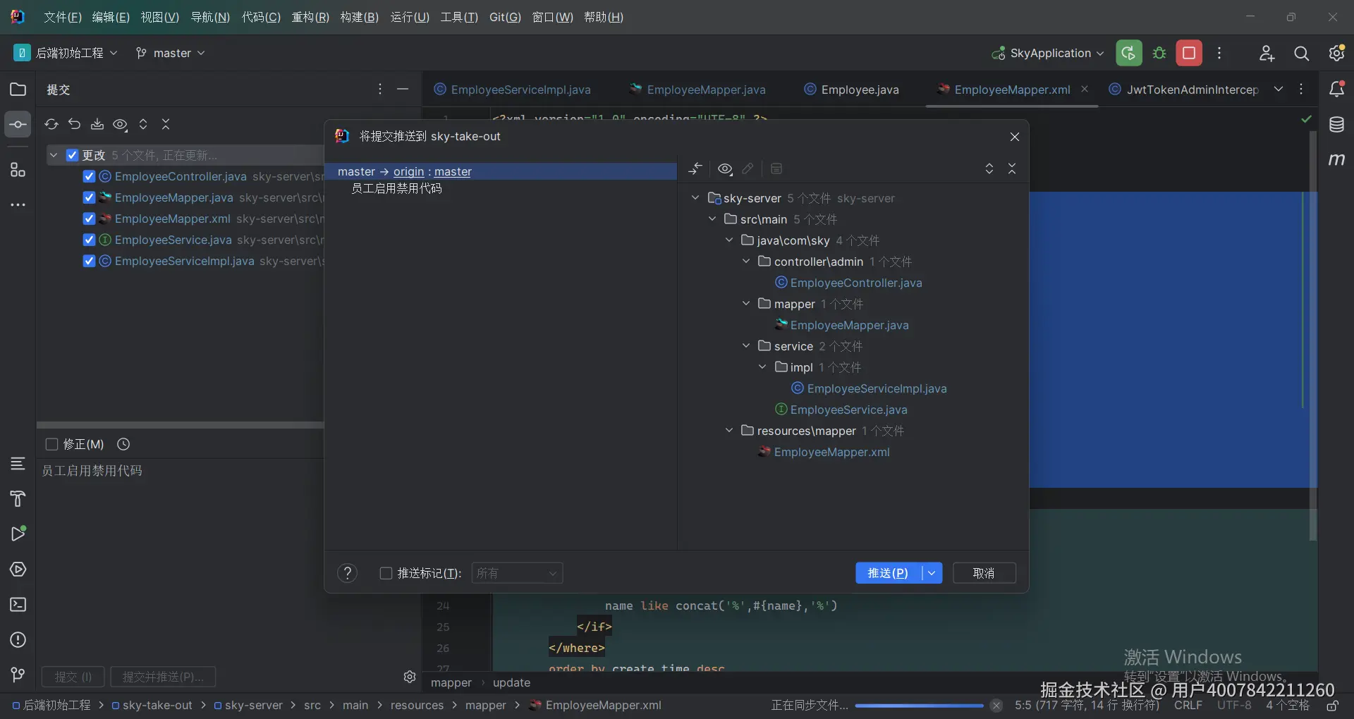Click the 推送(P) push button

pyautogui.click(x=889, y=573)
